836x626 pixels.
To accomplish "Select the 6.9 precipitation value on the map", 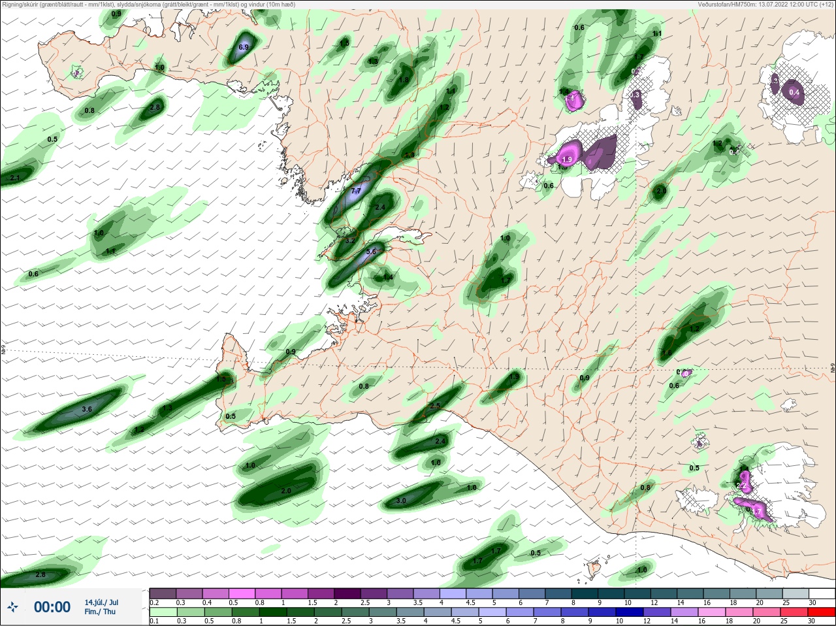I will (x=244, y=48).
